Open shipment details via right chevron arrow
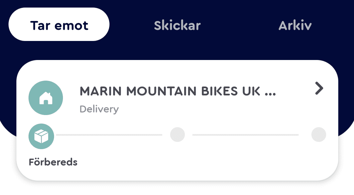 coord(319,88)
